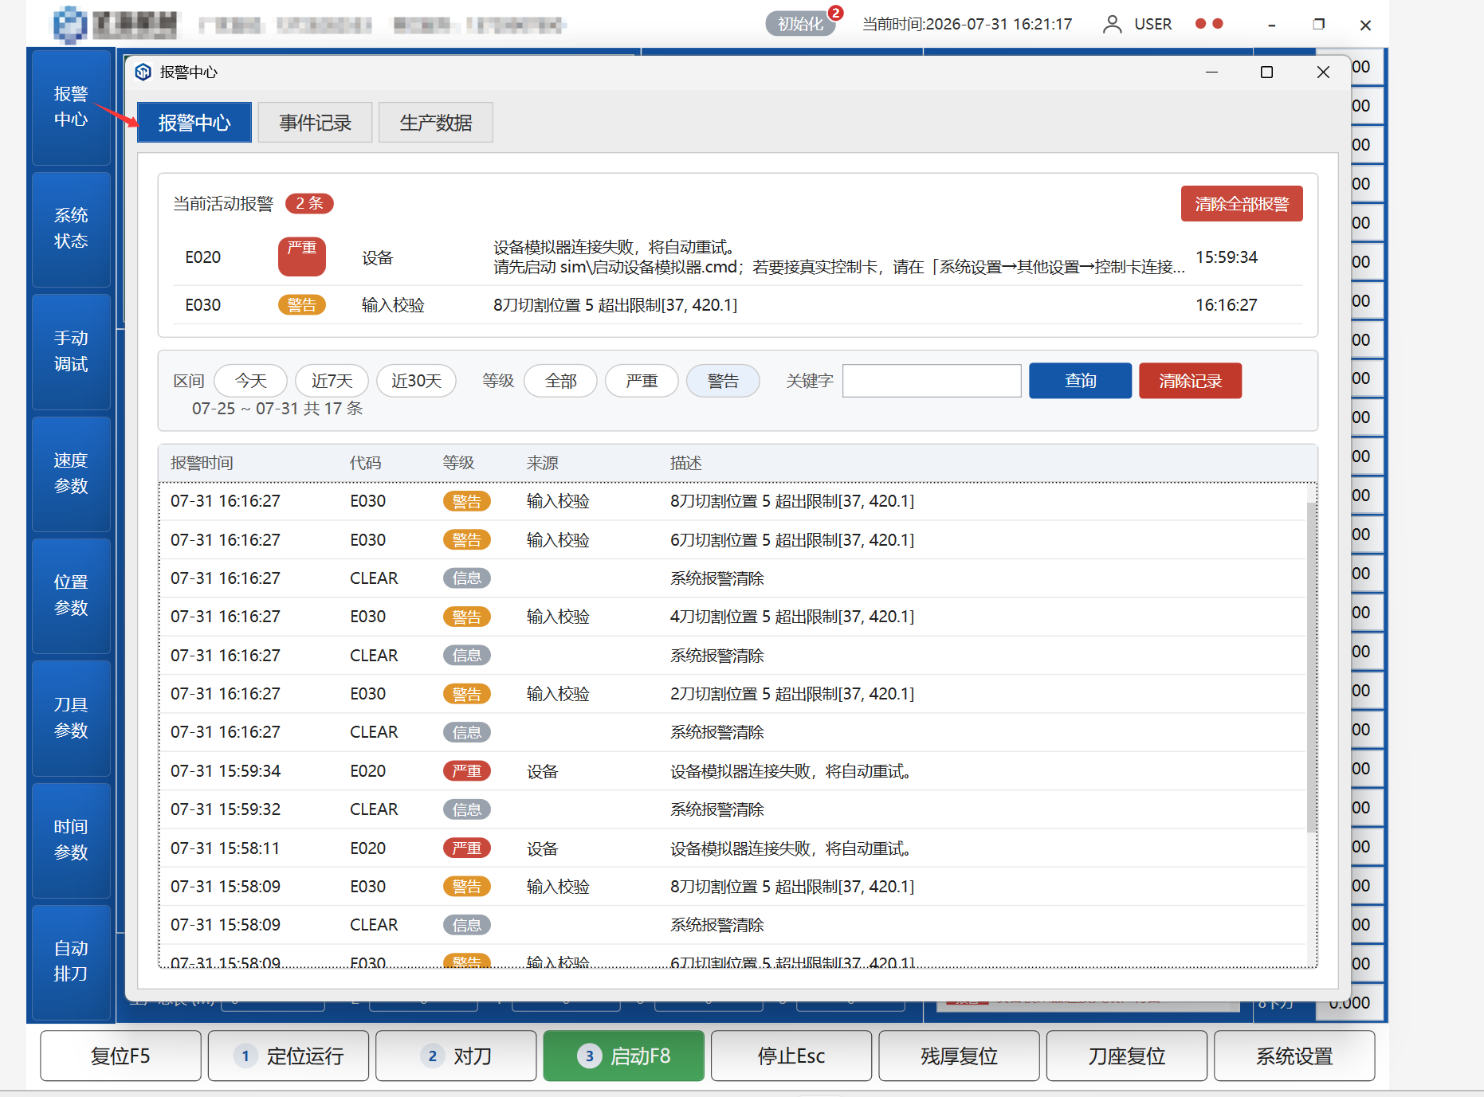Sort by 代码 column header
Screen dimensions: 1484x1097
pyautogui.click(x=366, y=463)
